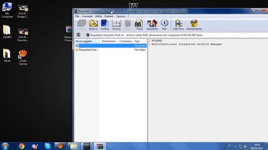This screenshot has width=268, height=150.
Task: Open the File menu
Action: click(77, 16)
